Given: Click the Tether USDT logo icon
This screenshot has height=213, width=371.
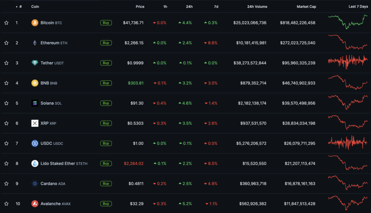Looking at the screenshot, I should click(x=35, y=63).
